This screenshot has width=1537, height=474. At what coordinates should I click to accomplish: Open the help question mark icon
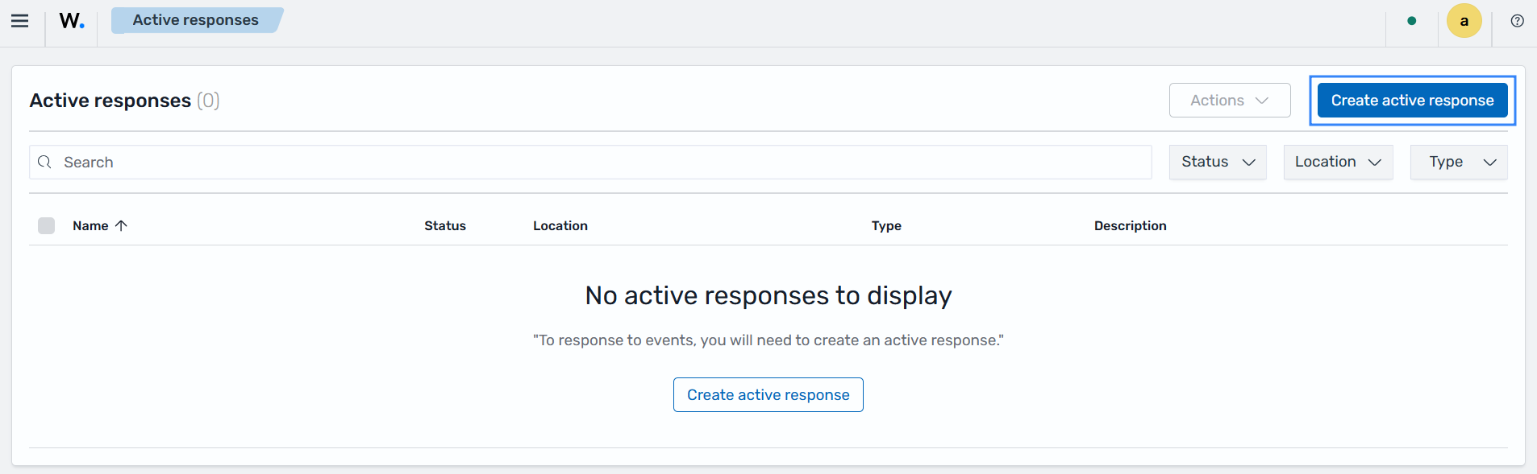tap(1517, 21)
